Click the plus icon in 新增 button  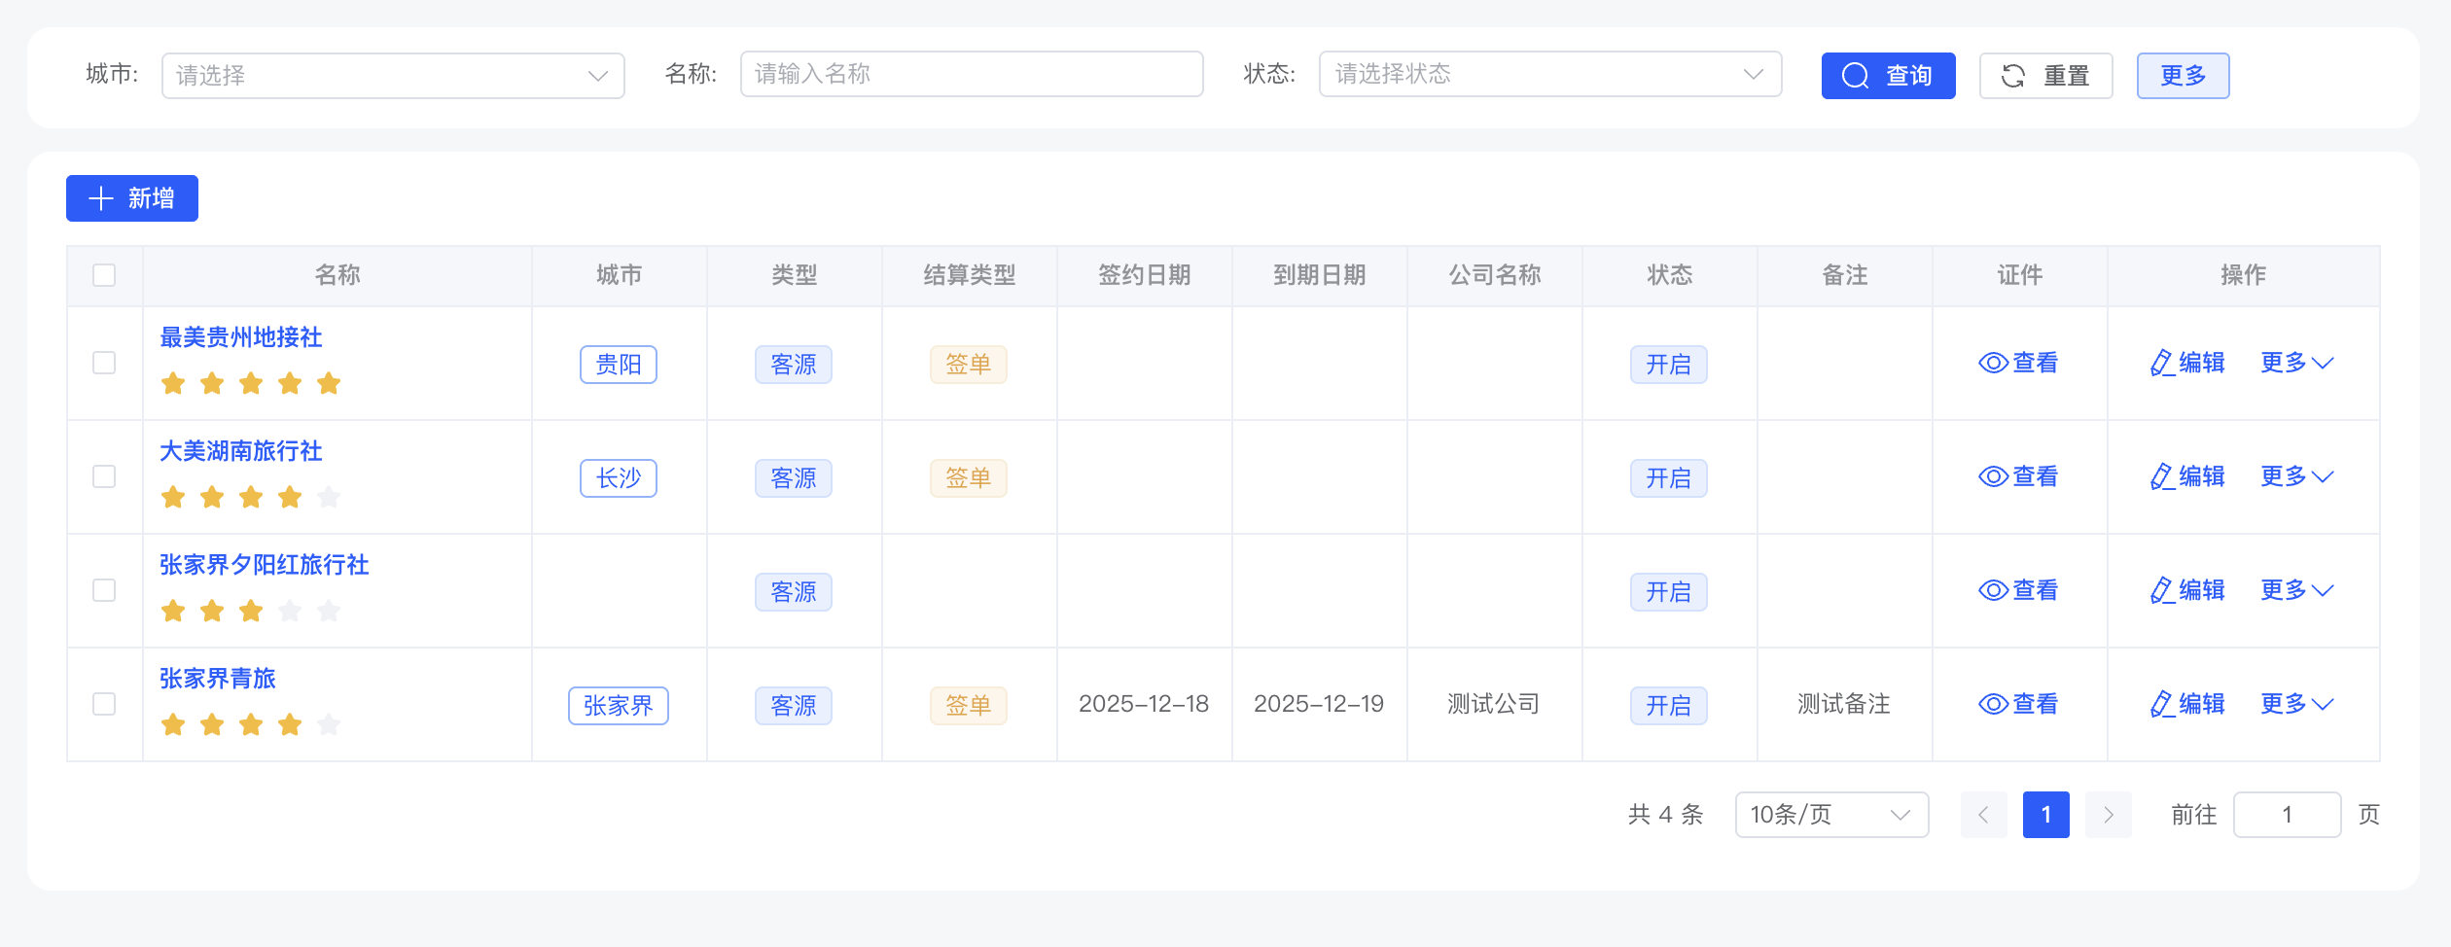pos(101,199)
